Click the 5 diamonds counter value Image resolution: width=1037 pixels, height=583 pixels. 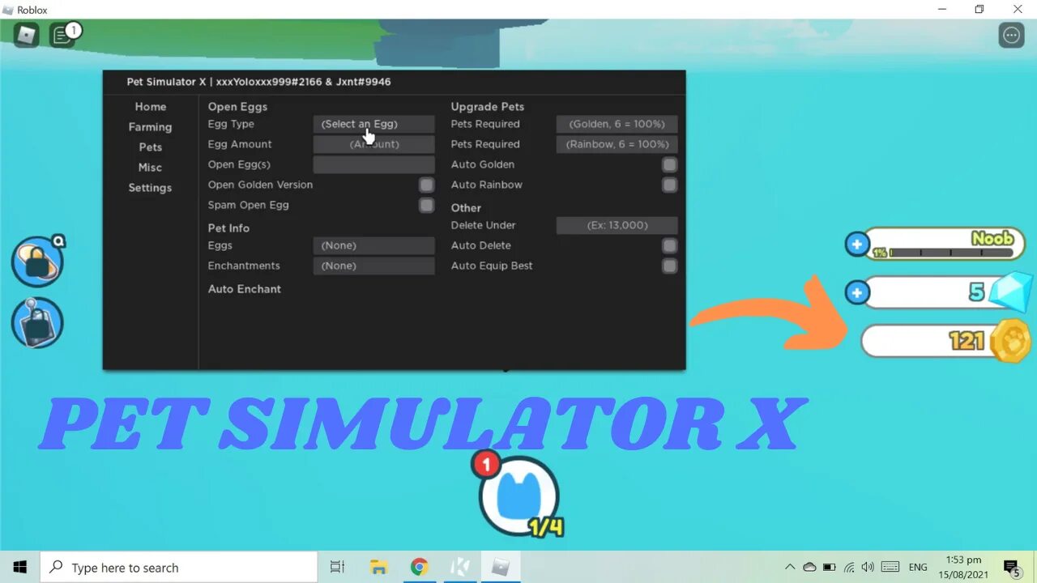tap(976, 292)
